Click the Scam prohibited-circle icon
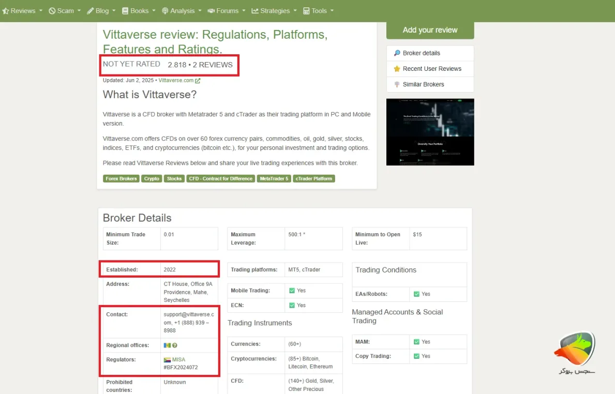 pyautogui.click(x=52, y=11)
